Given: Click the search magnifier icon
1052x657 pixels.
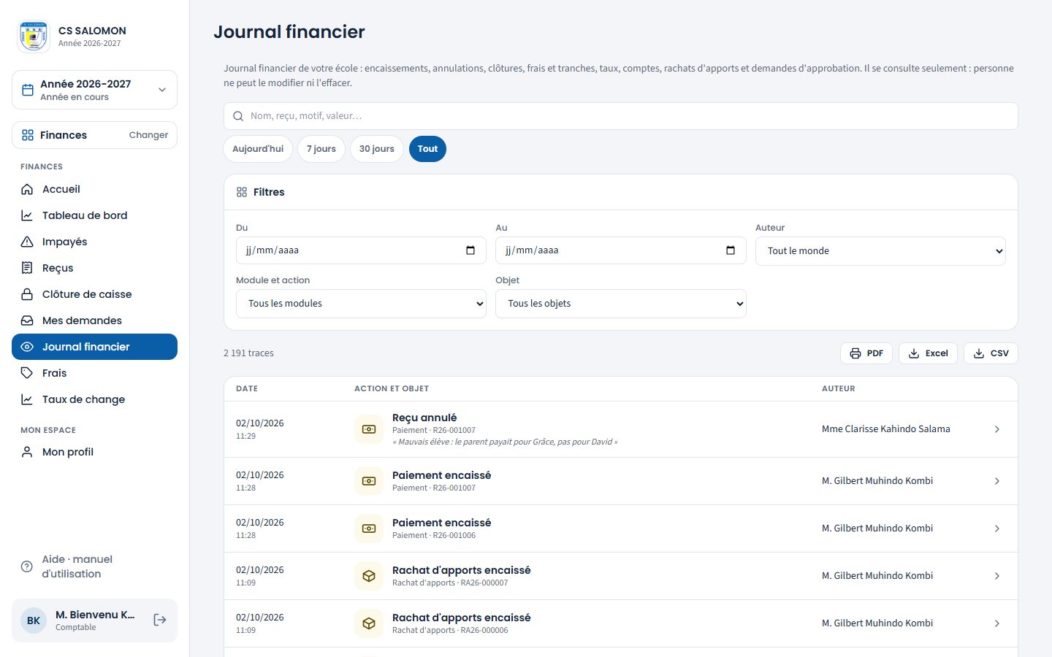Looking at the screenshot, I should pos(238,116).
